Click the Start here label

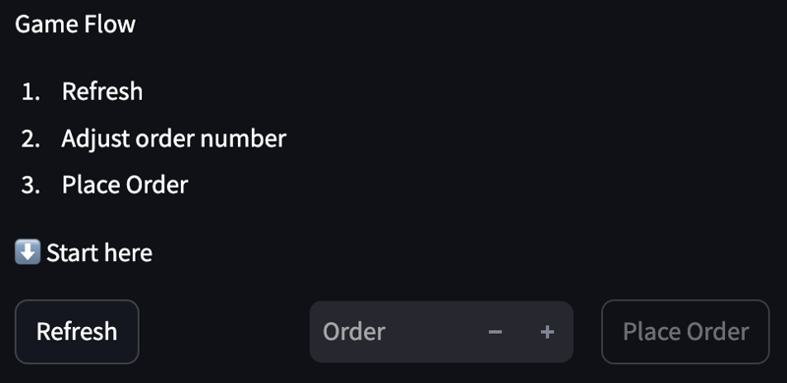pyautogui.click(x=99, y=252)
